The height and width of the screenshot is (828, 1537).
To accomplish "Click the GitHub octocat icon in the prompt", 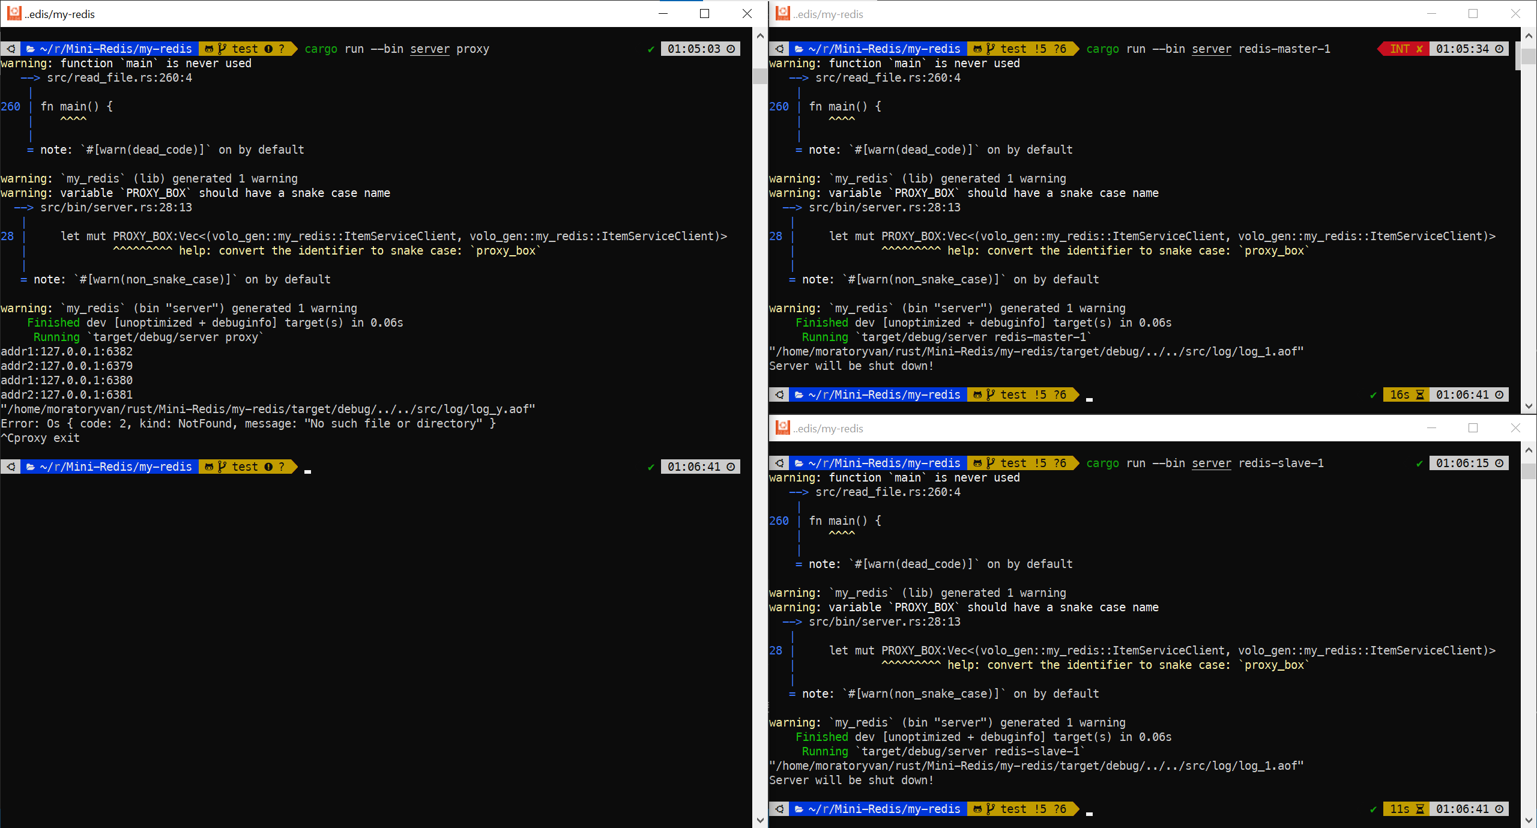I will pos(209,49).
